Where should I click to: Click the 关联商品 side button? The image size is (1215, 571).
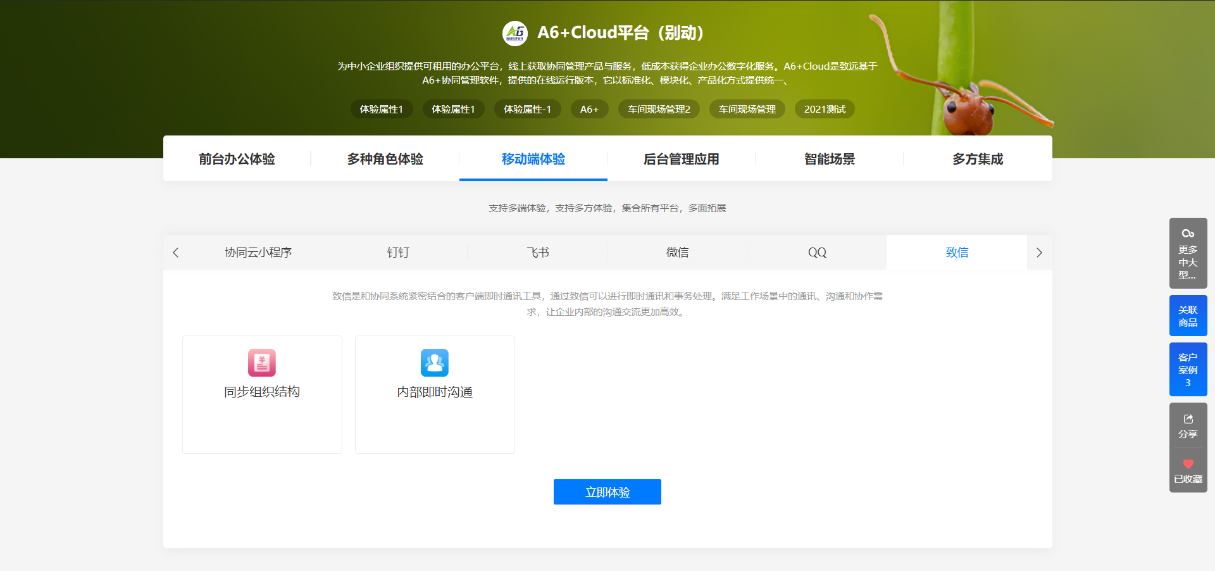click(1188, 316)
